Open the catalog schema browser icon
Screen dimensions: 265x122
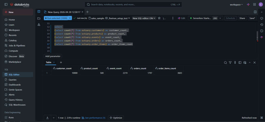39,25
